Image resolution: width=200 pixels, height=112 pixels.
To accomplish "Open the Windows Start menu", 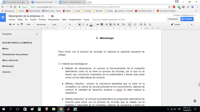I will click(x=3, y=109).
